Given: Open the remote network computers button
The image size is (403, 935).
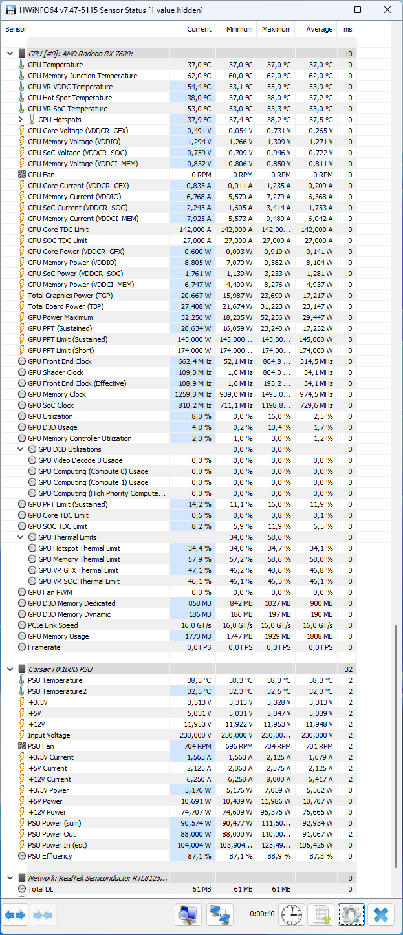Looking at the screenshot, I should point(220,915).
